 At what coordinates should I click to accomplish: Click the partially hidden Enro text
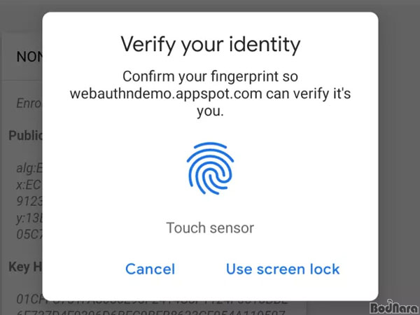[x=29, y=103]
